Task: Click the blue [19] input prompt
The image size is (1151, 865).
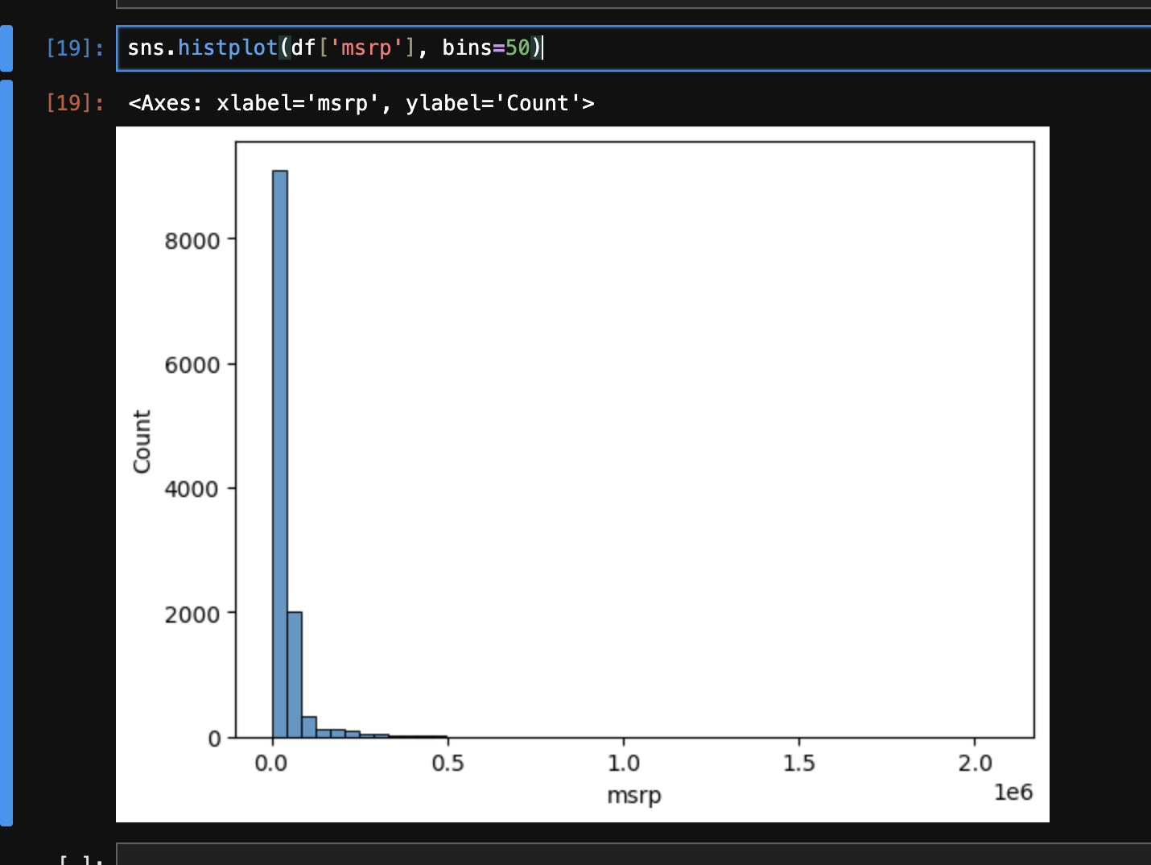Action: [x=74, y=48]
